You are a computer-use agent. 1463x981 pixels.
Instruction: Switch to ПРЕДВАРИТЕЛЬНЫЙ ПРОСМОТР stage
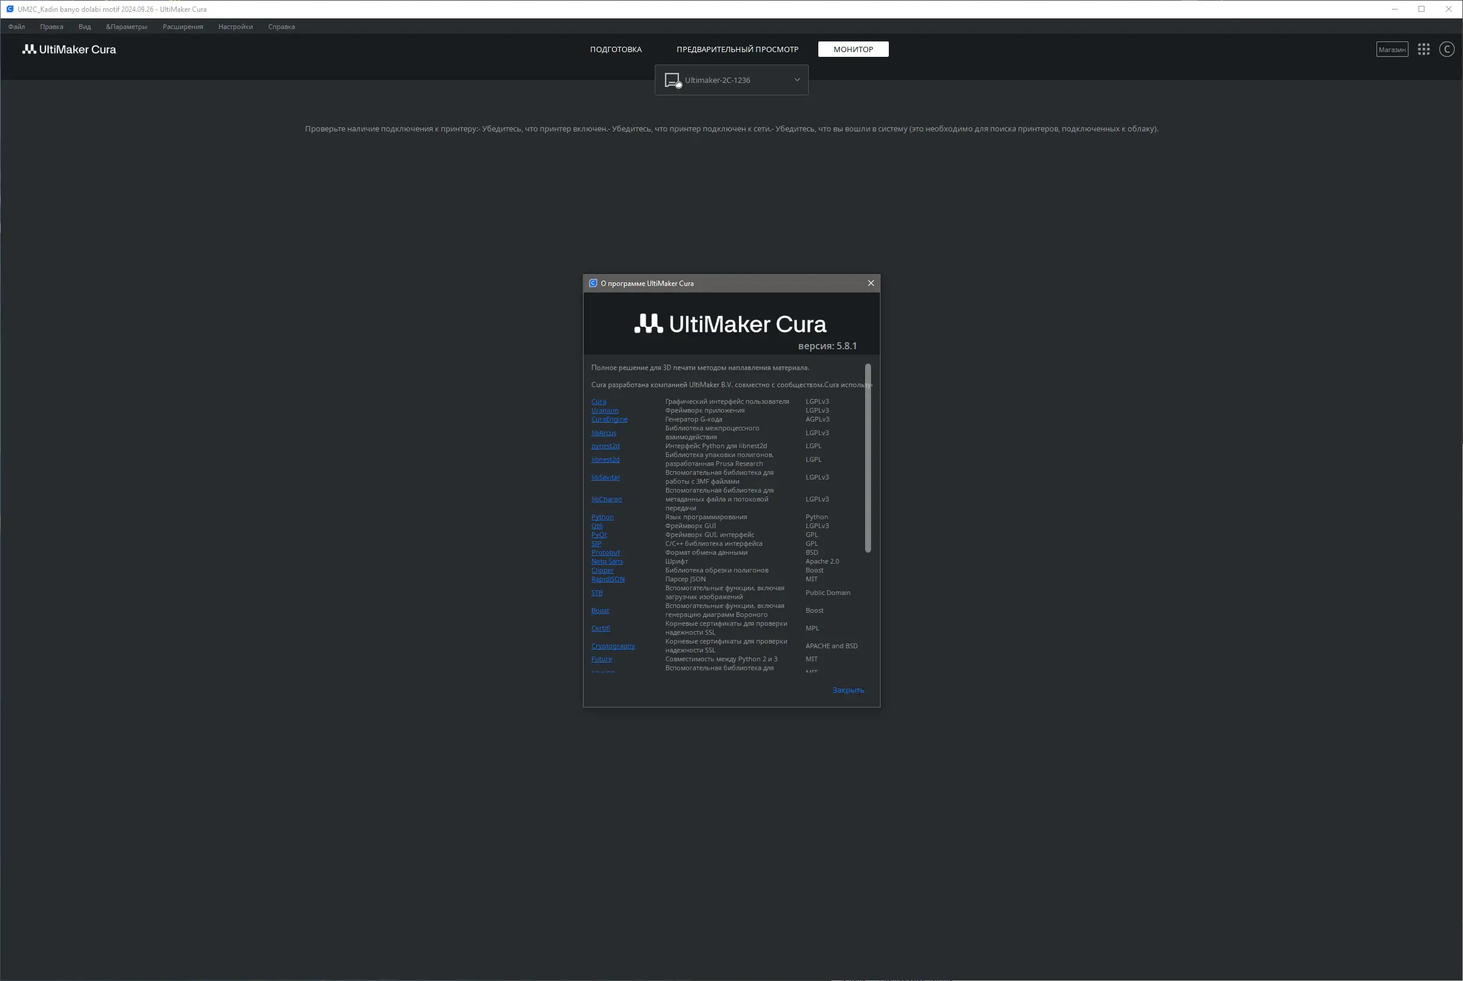(737, 49)
